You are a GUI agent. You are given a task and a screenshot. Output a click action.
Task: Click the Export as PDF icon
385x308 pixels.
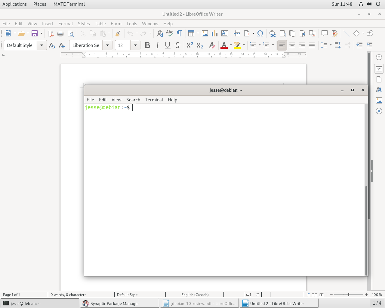click(51, 33)
